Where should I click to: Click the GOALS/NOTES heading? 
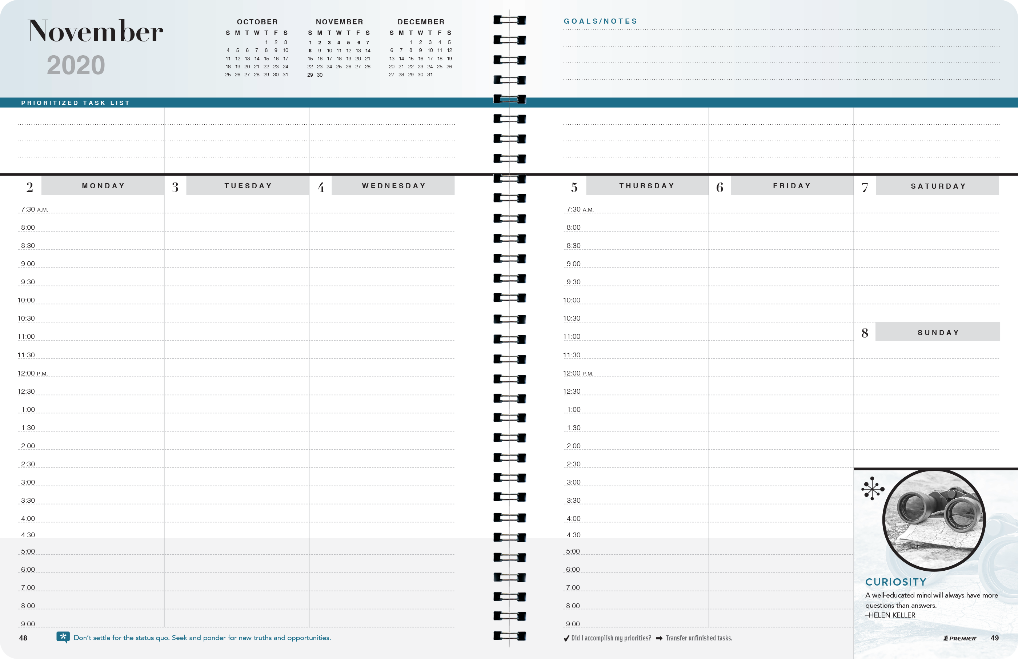[x=600, y=20]
